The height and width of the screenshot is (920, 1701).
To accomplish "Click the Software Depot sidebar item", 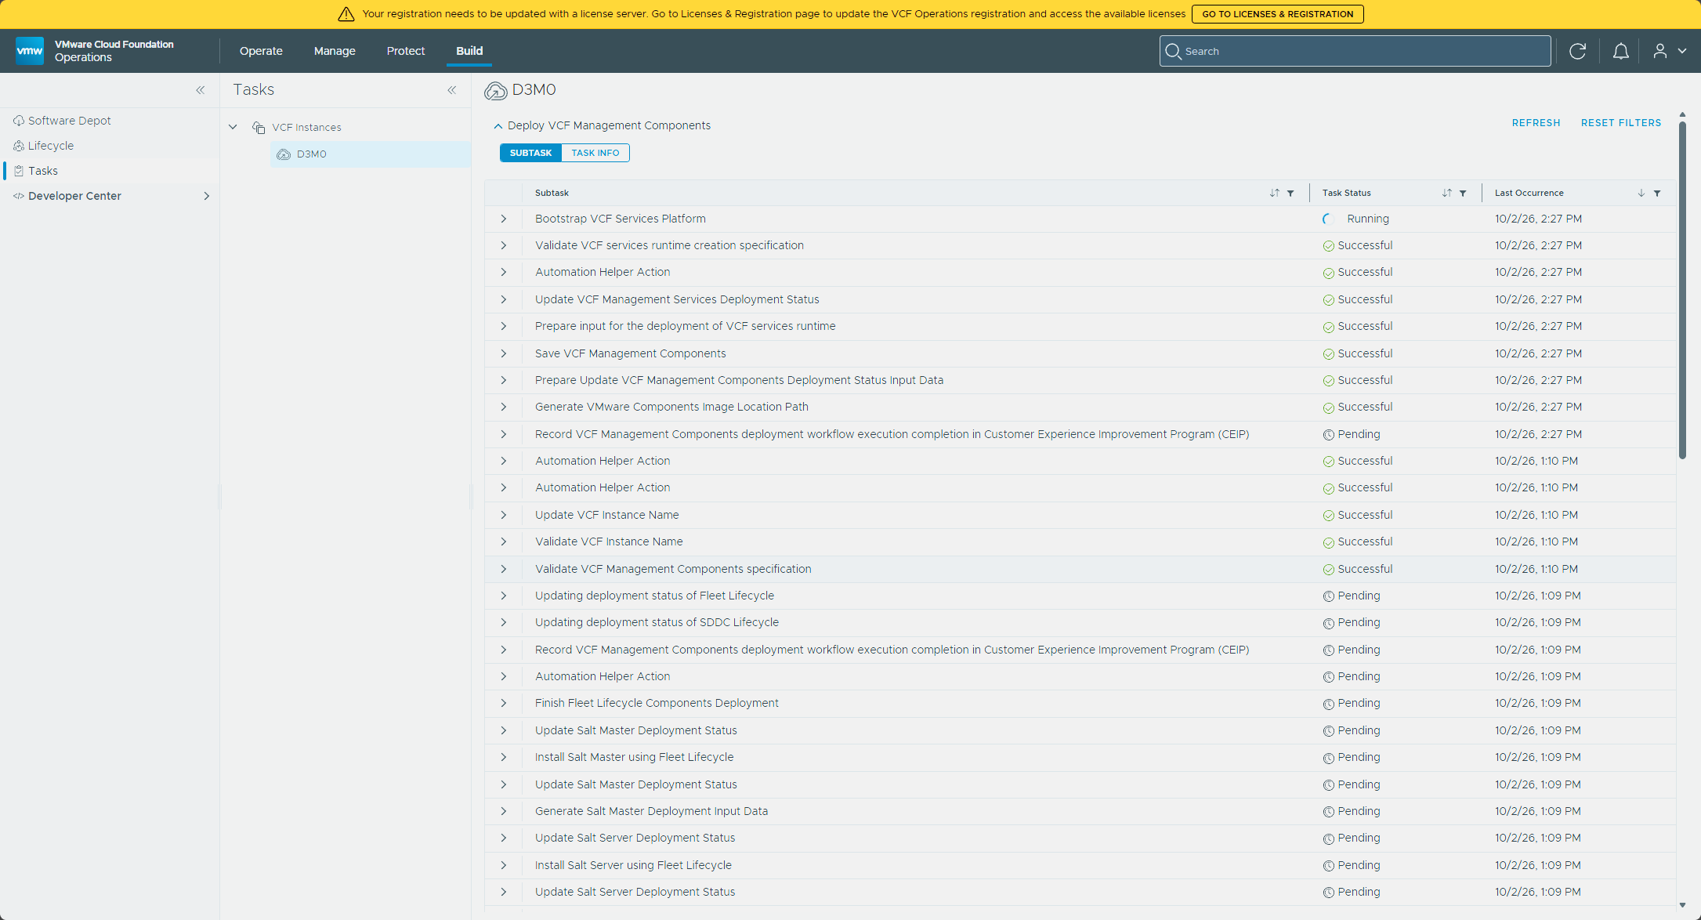I will (69, 121).
